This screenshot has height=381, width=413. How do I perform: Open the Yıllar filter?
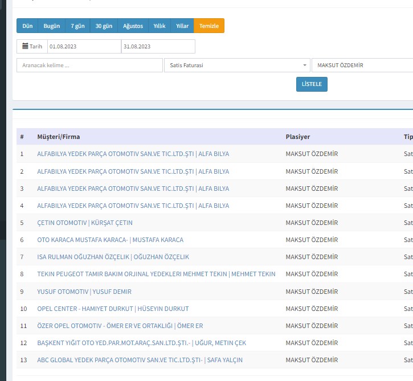click(x=182, y=26)
